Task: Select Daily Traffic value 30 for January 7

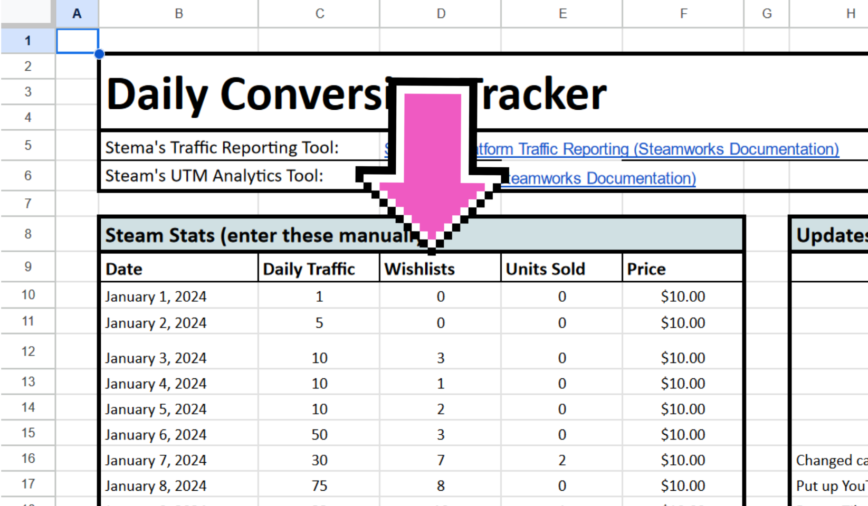Action: pos(319,460)
